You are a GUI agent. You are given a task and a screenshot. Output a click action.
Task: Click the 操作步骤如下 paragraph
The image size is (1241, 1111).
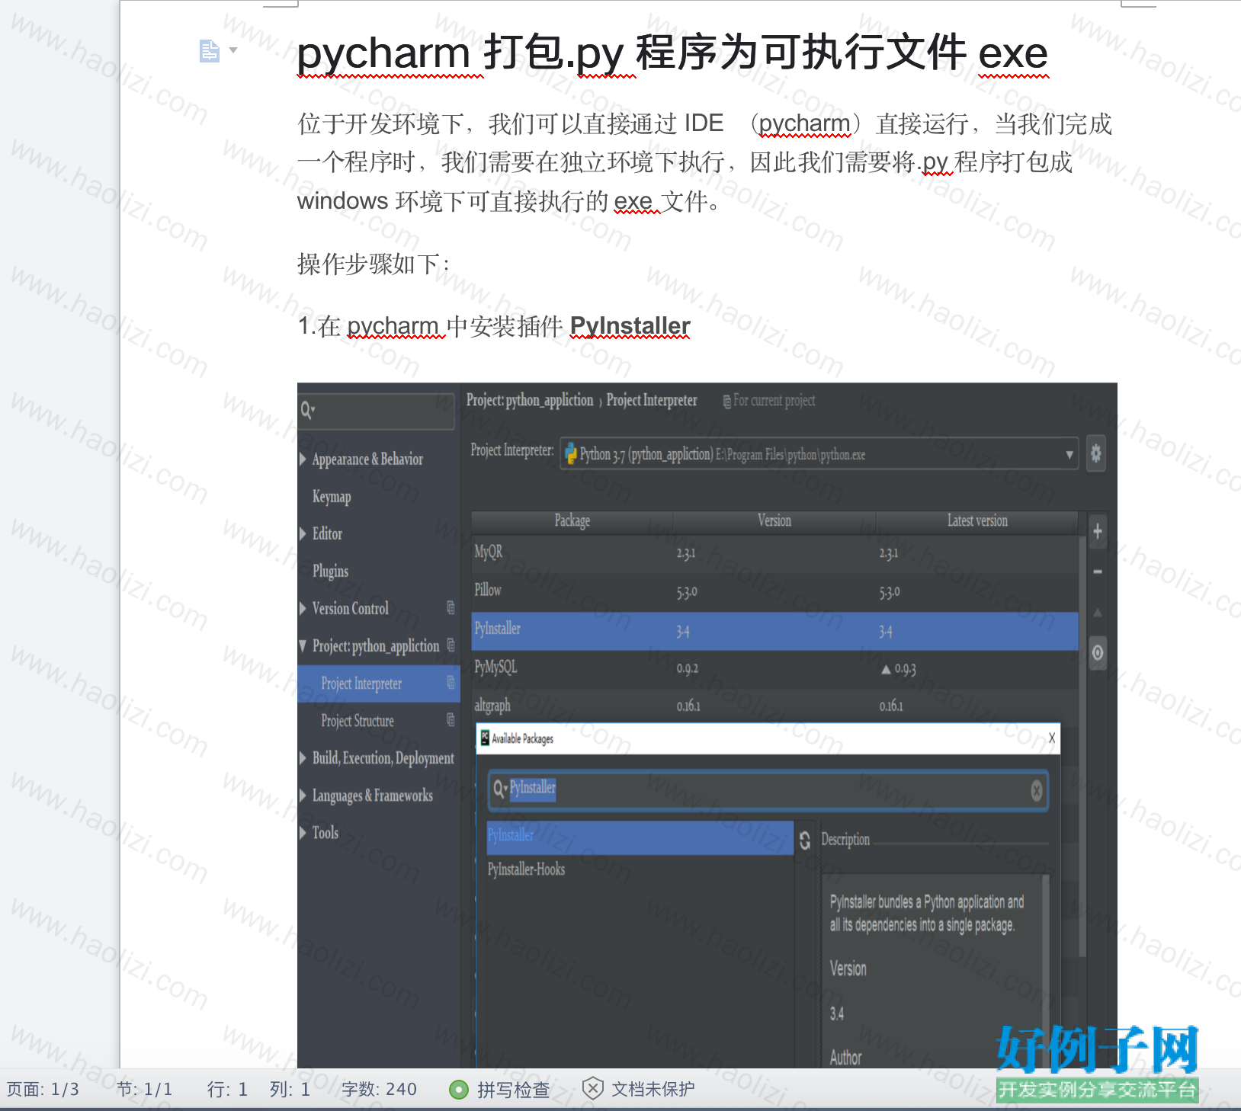point(374,264)
